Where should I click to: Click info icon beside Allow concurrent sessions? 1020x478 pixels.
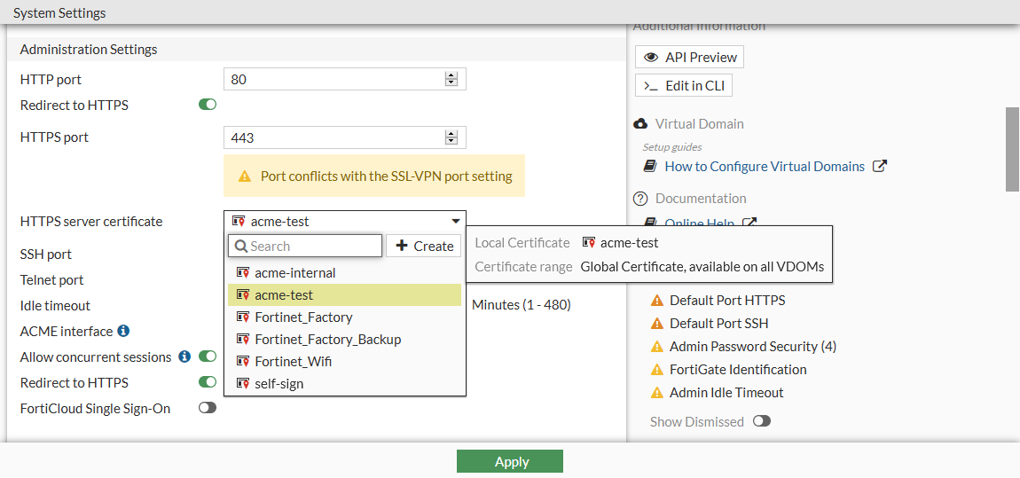(184, 357)
